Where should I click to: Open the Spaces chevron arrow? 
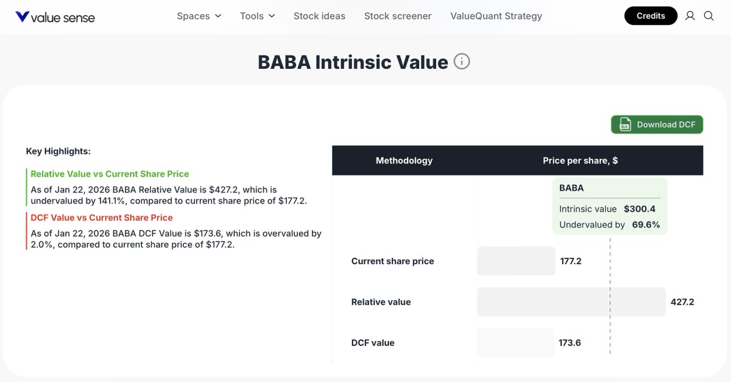[x=218, y=16]
